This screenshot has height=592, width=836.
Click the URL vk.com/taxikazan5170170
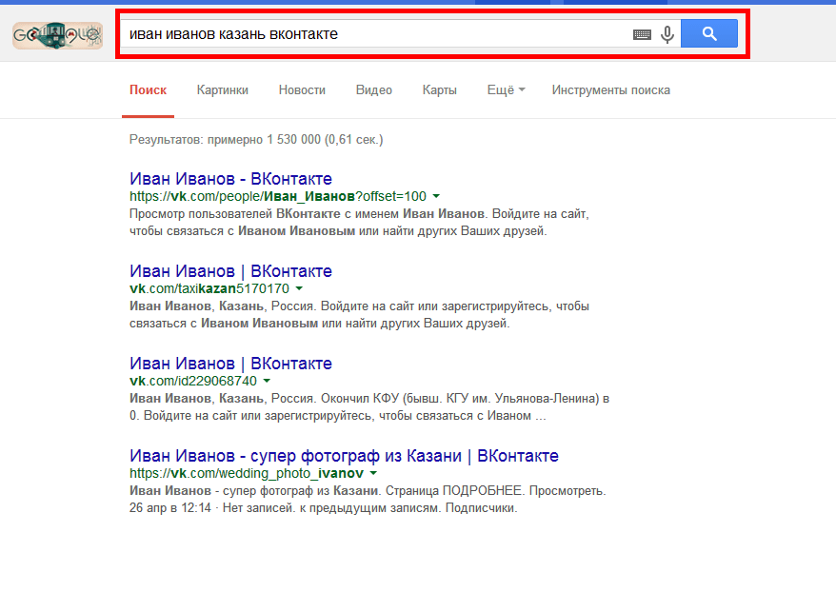pyautogui.click(x=209, y=288)
